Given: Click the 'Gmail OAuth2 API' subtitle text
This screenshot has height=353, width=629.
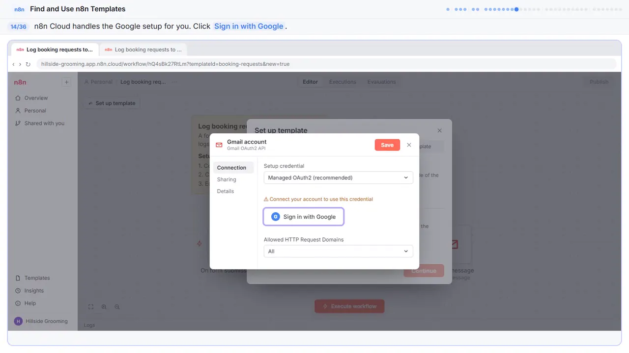Looking at the screenshot, I should pos(247,149).
